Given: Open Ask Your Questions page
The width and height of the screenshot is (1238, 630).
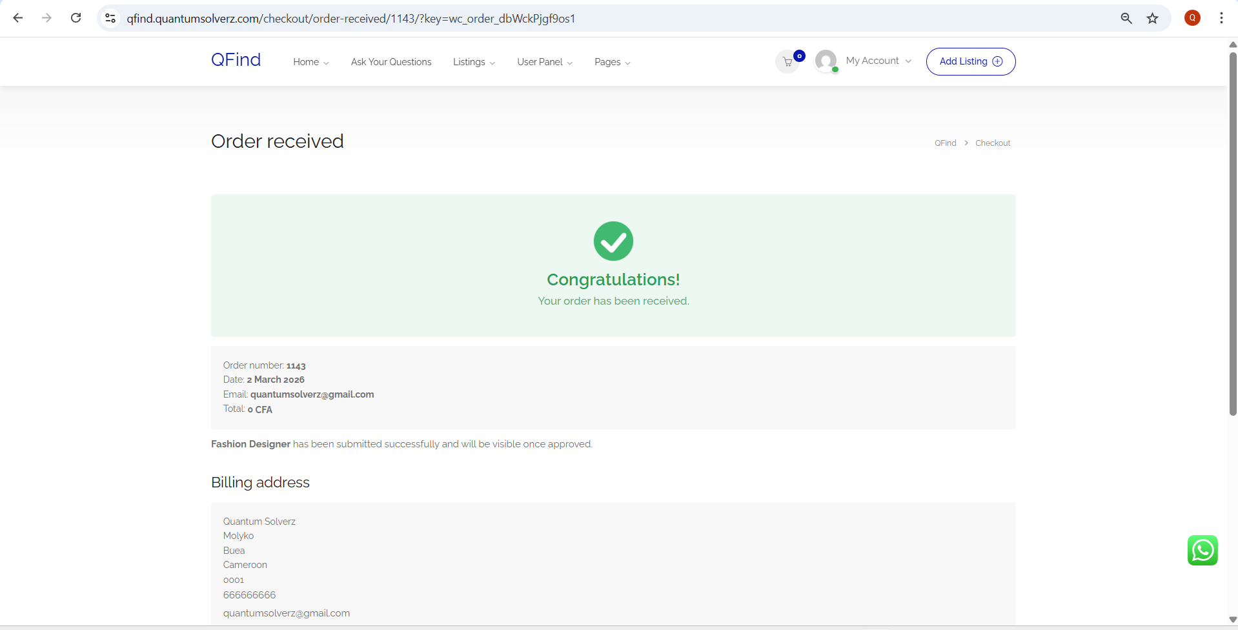Looking at the screenshot, I should coord(391,62).
